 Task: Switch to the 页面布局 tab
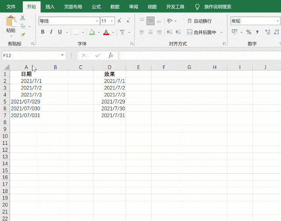tap(73, 7)
